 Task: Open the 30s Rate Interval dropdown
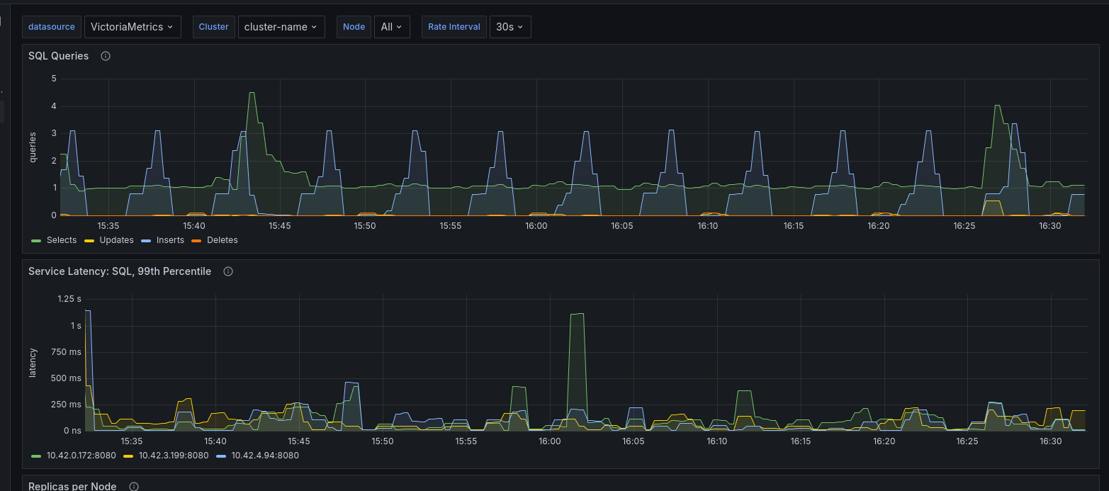[x=510, y=27]
